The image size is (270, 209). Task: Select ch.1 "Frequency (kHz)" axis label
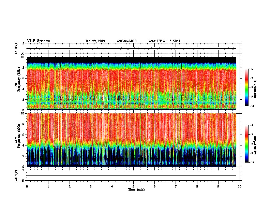(19, 80)
